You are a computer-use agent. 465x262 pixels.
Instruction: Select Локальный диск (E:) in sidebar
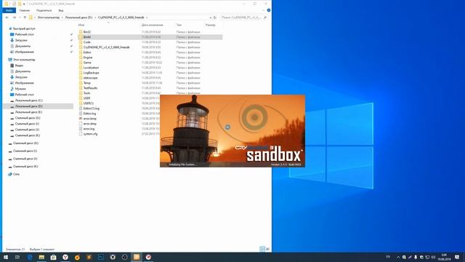28,112
